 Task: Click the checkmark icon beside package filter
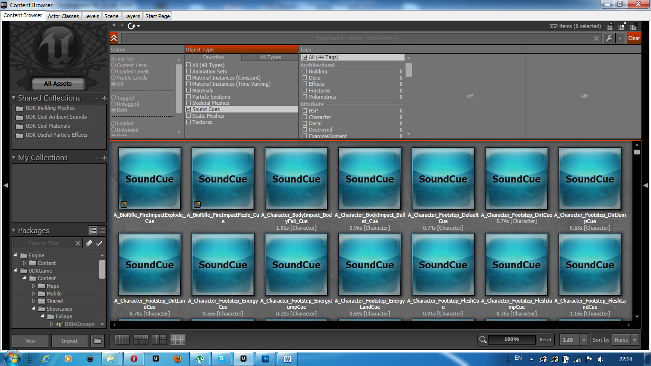[x=99, y=244]
